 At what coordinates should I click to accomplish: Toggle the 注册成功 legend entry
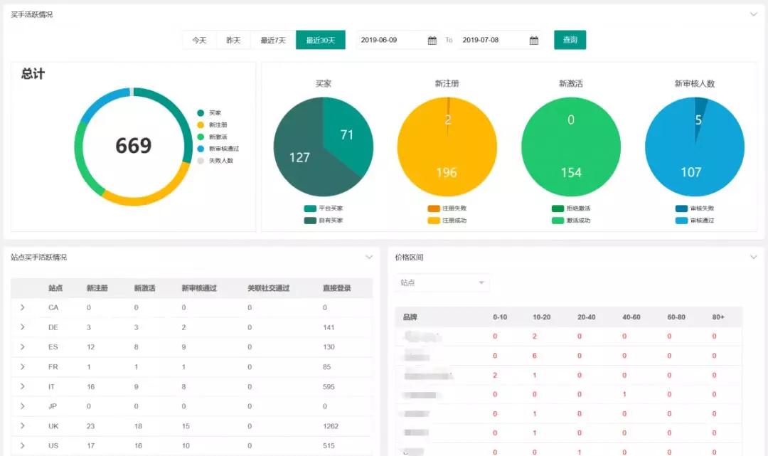tap(447, 221)
